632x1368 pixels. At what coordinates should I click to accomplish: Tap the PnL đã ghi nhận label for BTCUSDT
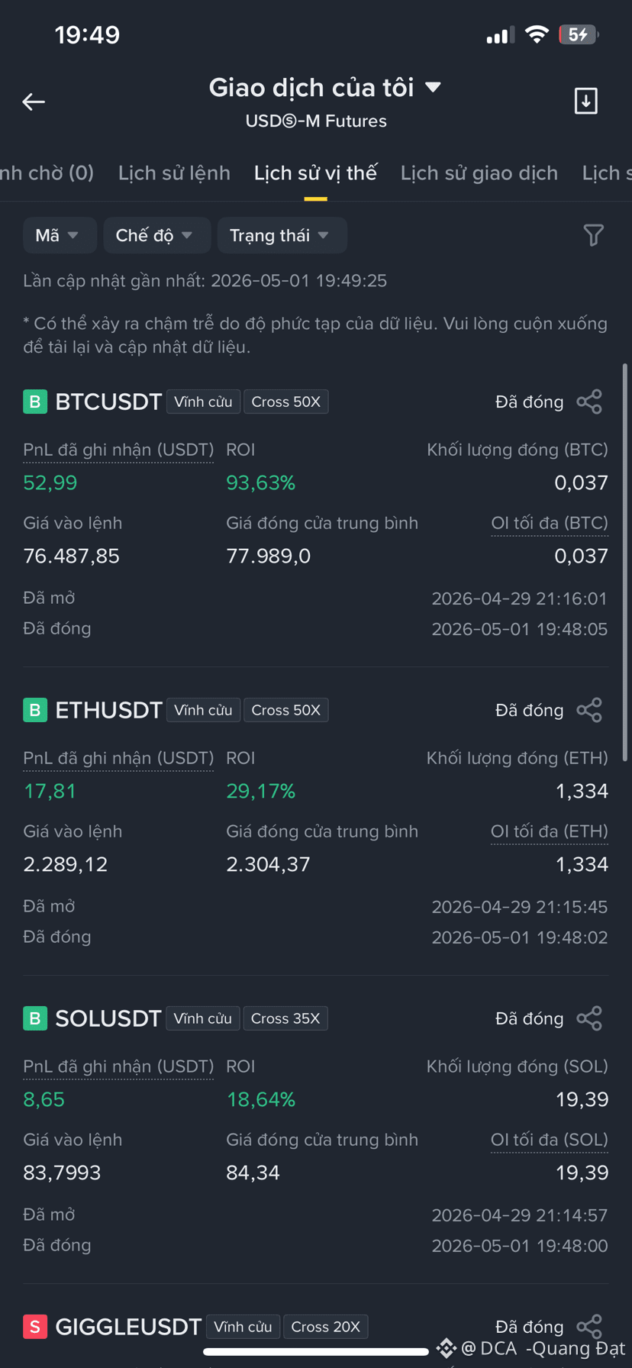point(118,450)
